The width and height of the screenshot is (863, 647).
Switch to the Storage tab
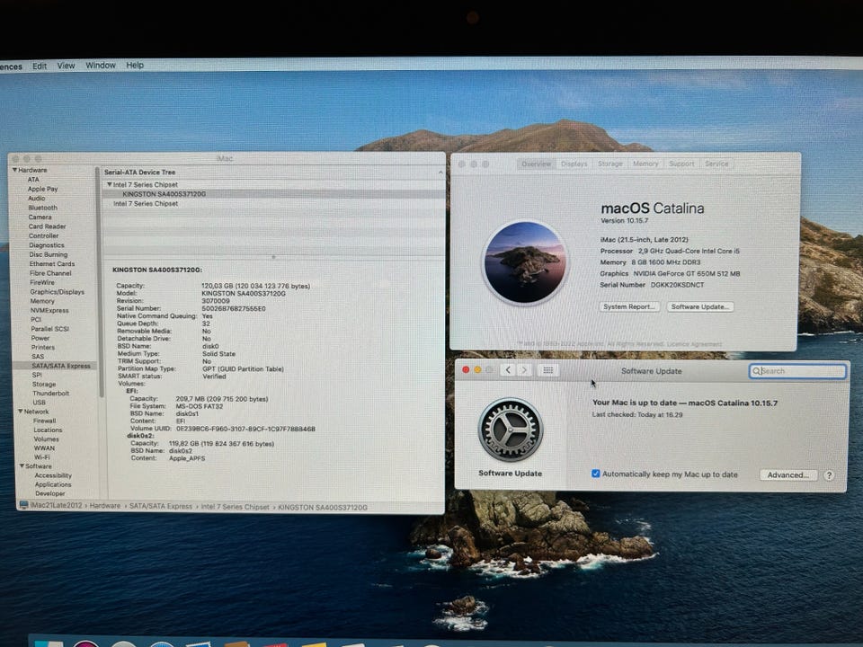click(x=609, y=164)
